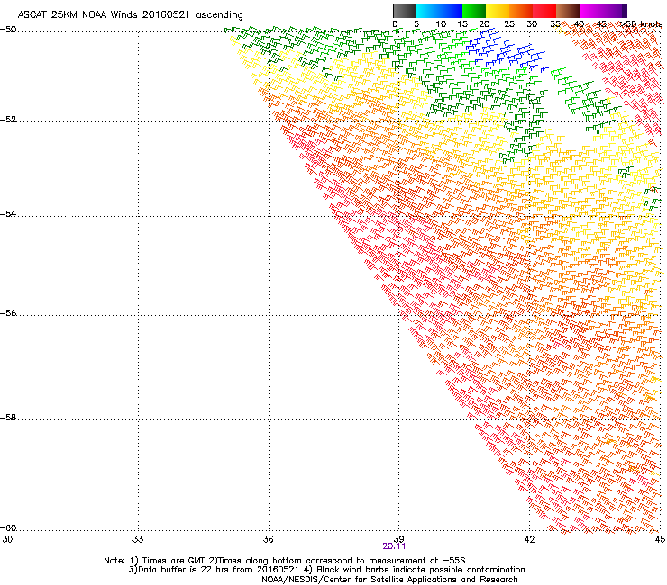
Task: Click the 'Times are GMT' note line
Action: (x=285, y=561)
